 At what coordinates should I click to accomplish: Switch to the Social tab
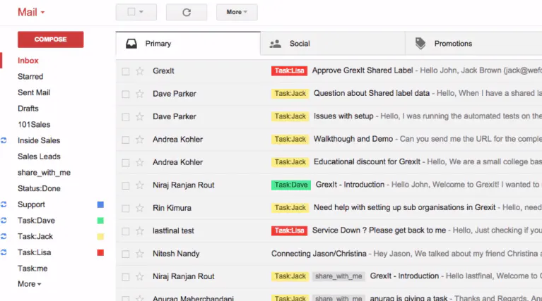coord(333,44)
